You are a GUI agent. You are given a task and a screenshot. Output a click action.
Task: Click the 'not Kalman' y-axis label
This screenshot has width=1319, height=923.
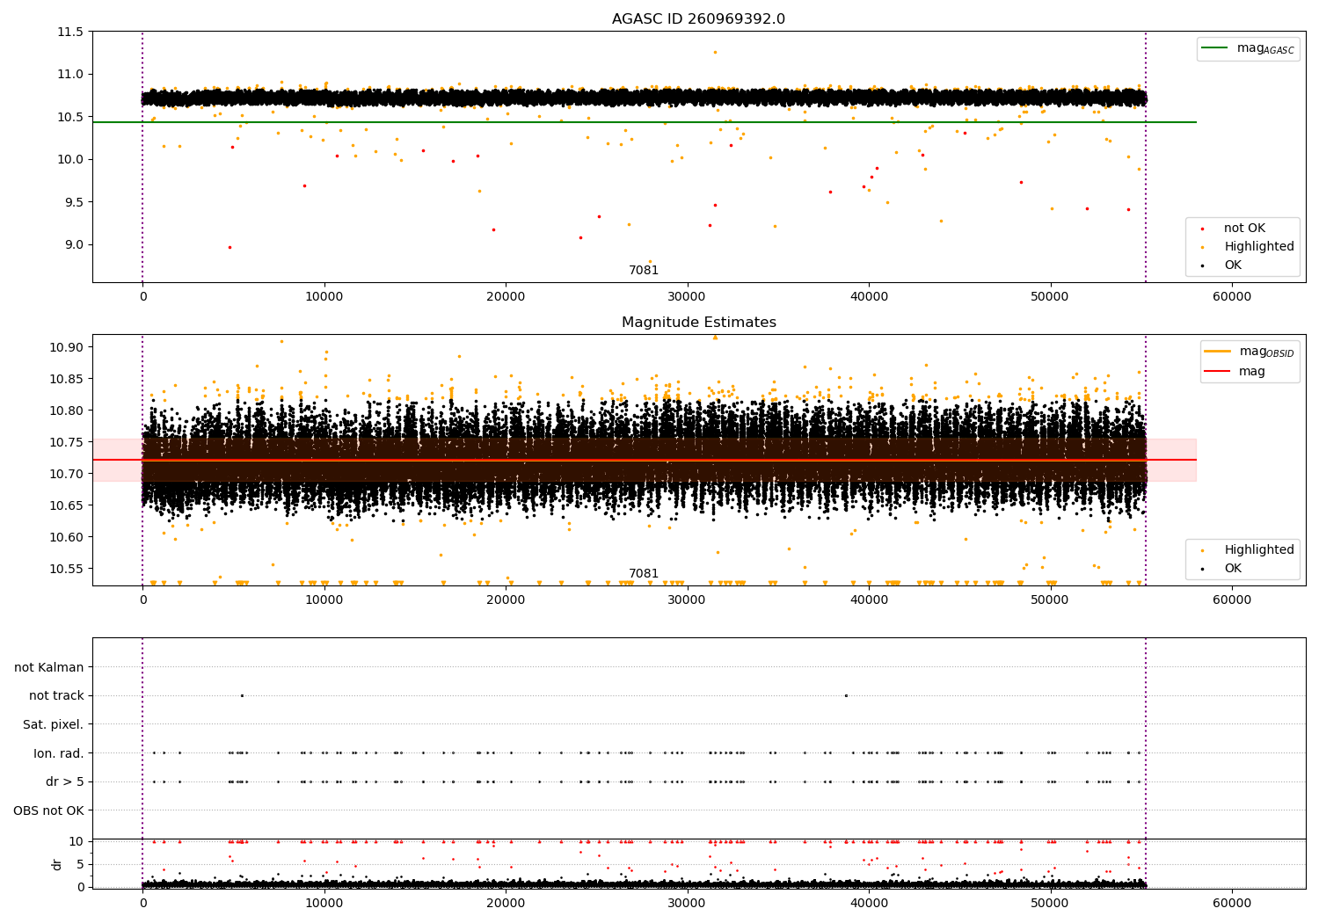tap(49, 667)
